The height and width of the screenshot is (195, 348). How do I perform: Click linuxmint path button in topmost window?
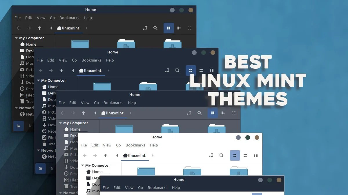[x=68, y=28]
